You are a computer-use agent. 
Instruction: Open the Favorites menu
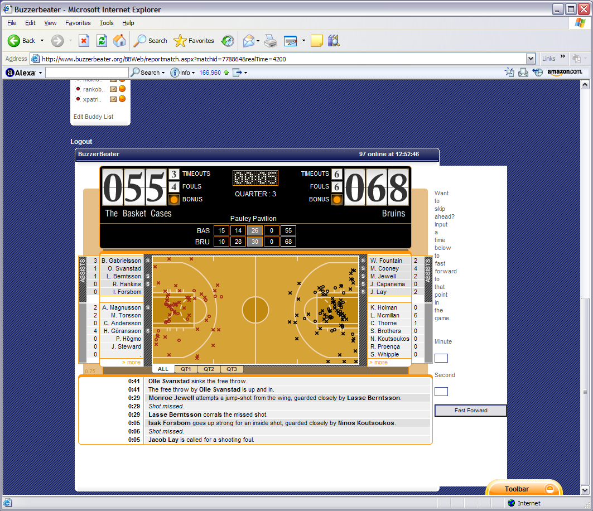pos(78,23)
